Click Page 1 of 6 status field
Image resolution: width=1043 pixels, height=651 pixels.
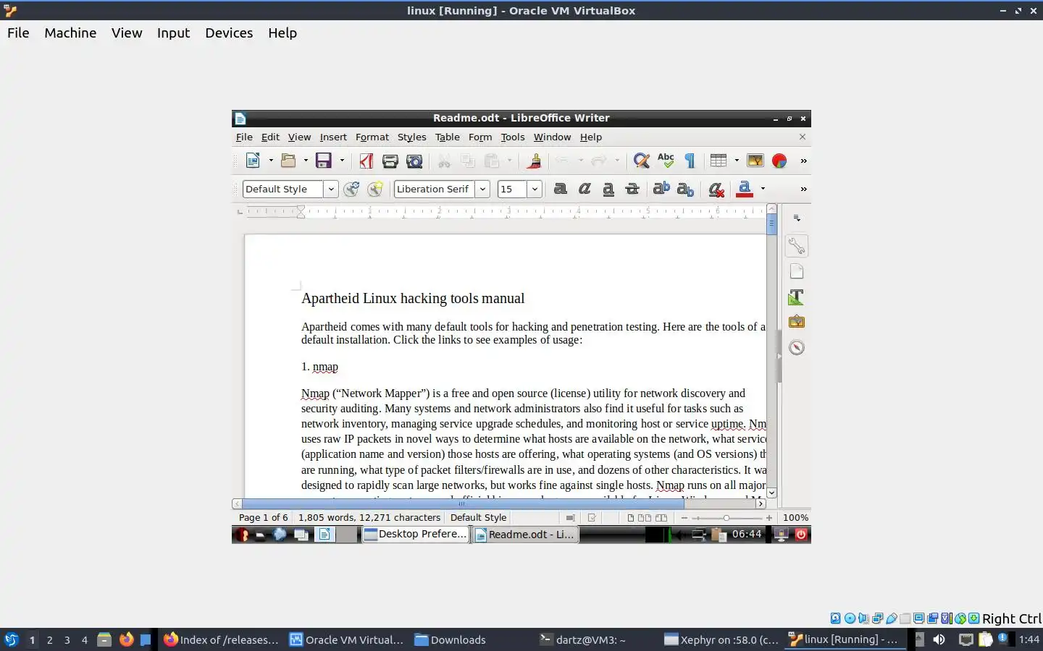pyautogui.click(x=263, y=518)
